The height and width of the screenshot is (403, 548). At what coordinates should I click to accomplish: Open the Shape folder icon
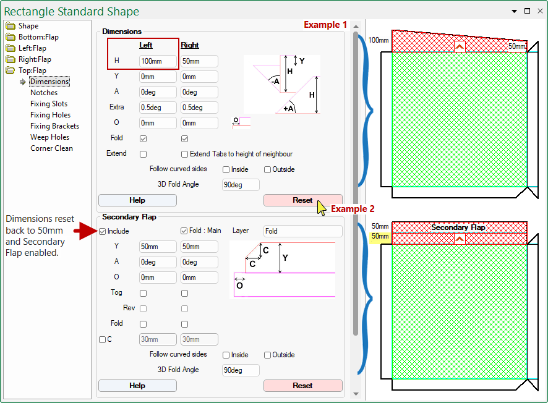click(x=11, y=26)
